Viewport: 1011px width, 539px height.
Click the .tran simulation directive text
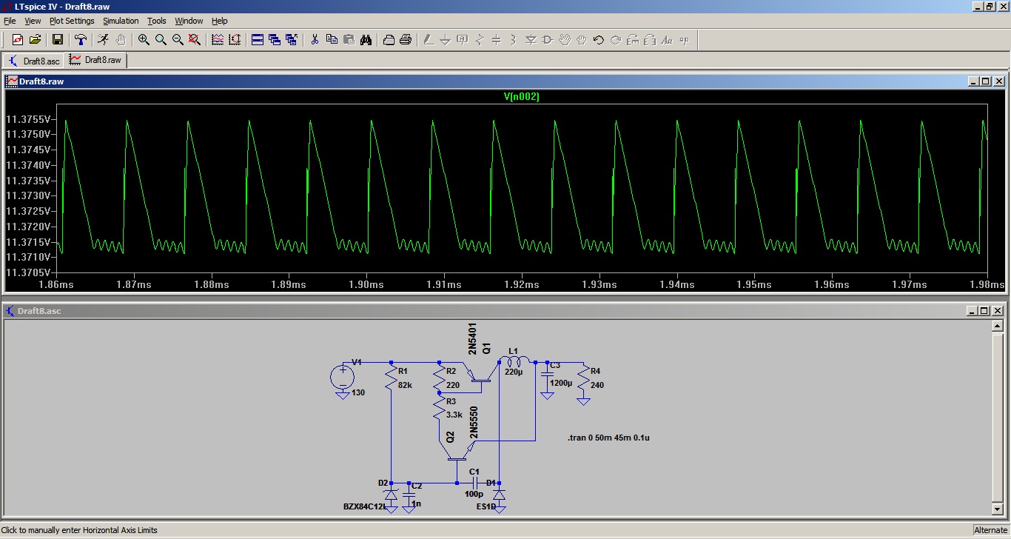click(x=608, y=438)
